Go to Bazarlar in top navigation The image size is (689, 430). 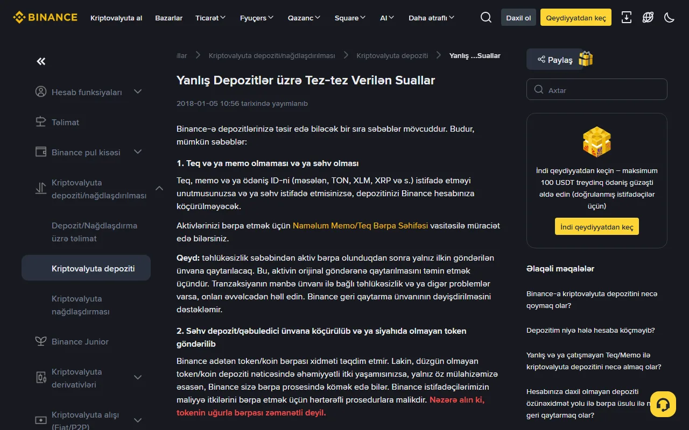click(x=169, y=18)
